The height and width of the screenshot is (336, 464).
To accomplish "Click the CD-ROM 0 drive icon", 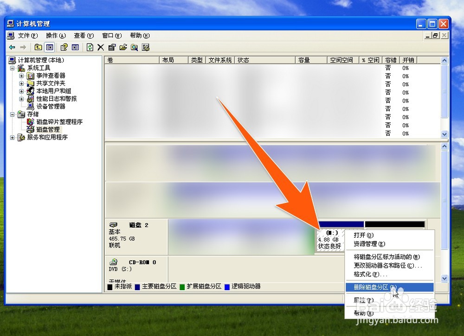I will point(113,262).
